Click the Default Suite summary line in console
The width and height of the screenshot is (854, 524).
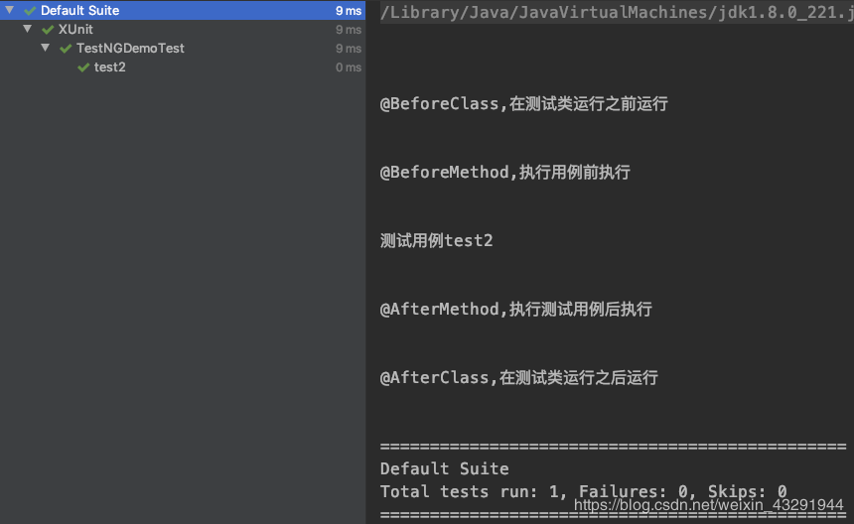[x=445, y=468]
